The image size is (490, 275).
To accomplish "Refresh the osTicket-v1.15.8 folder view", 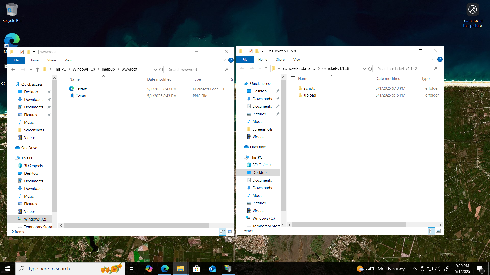I will pyautogui.click(x=370, y=68).
